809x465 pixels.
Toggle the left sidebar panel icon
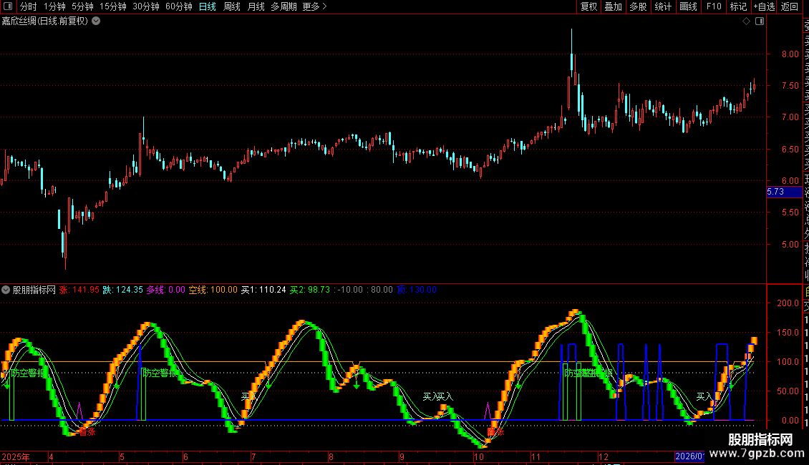coord(7,7)
